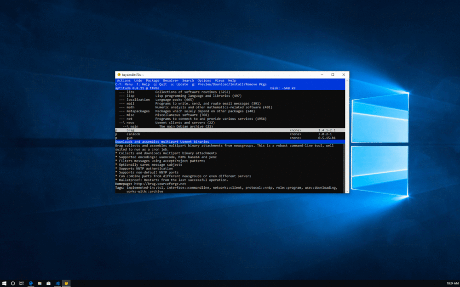Click the 'u: Update' shortcut hint

(x=179, y=84)
